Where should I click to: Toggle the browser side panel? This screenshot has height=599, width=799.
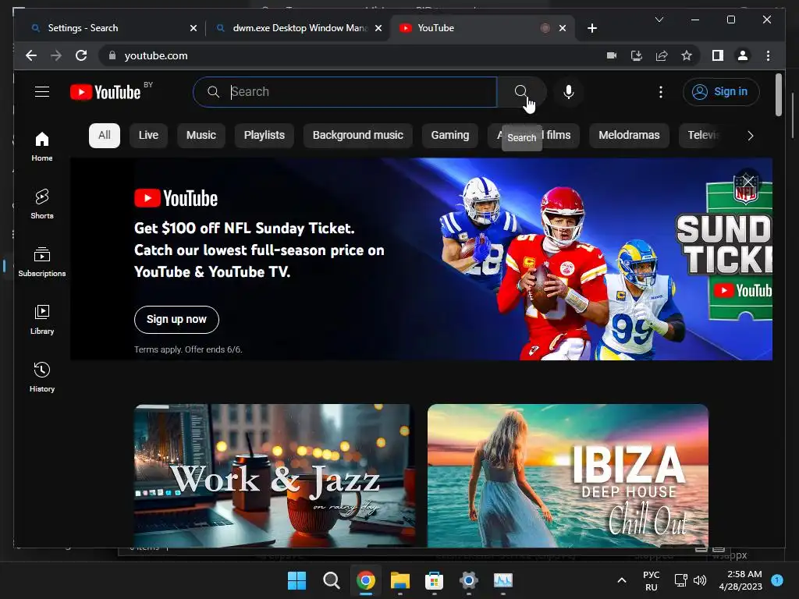point(718,55)
